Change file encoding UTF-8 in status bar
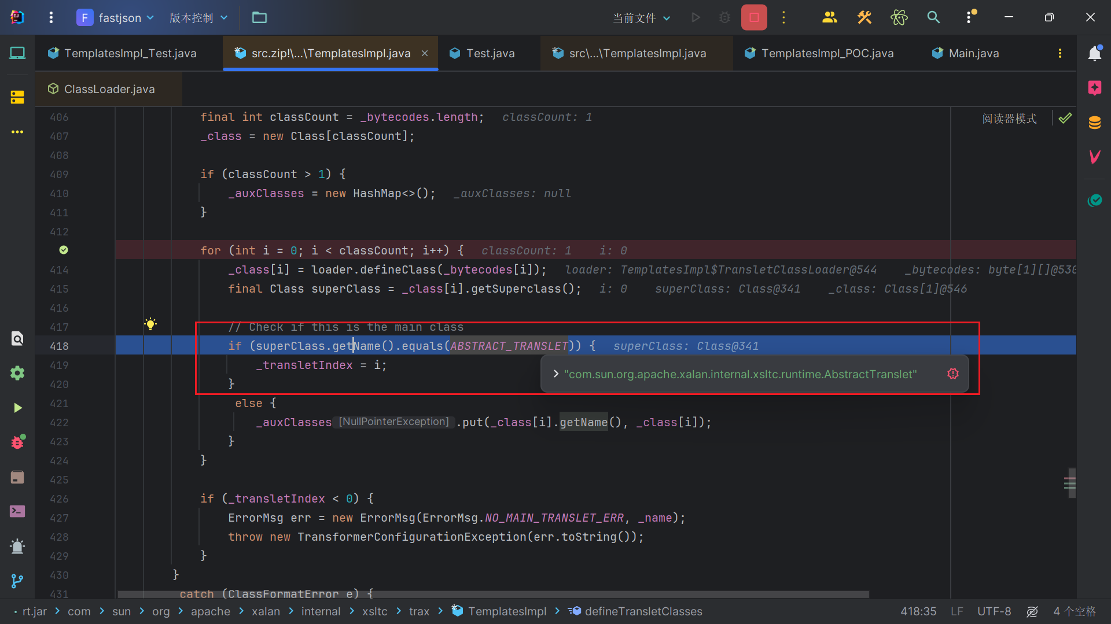The image size is (1111, 624). click(x=994, y=612)
